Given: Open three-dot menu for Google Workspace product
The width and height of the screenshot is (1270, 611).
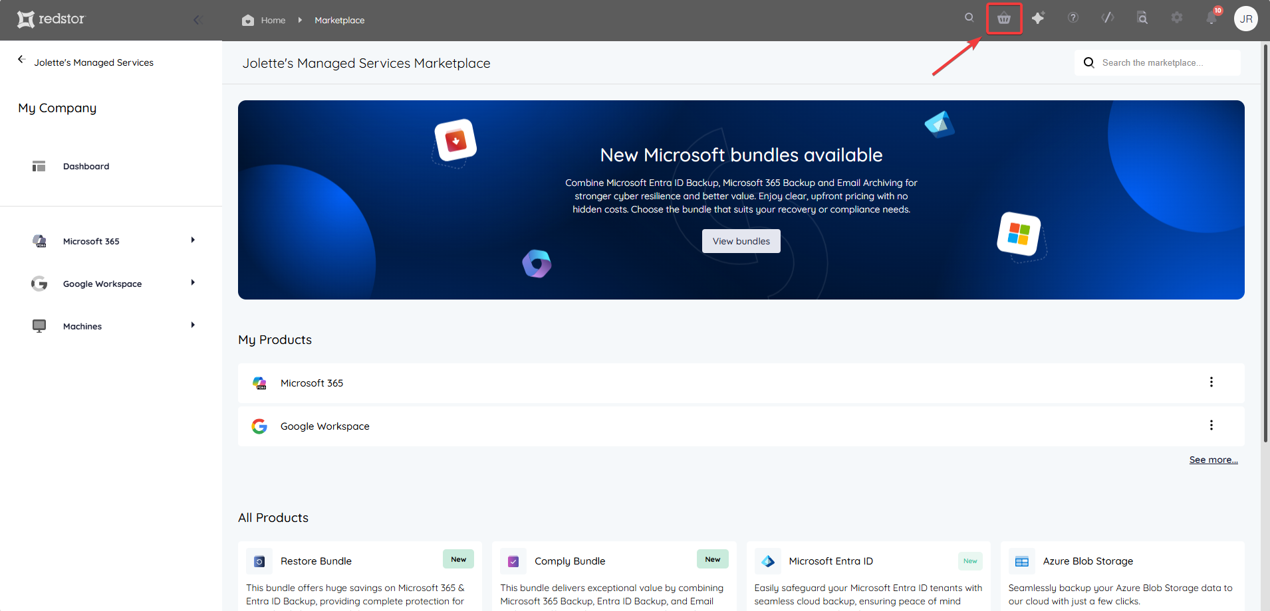Looking at the screenshot, I should point(1211,425).
